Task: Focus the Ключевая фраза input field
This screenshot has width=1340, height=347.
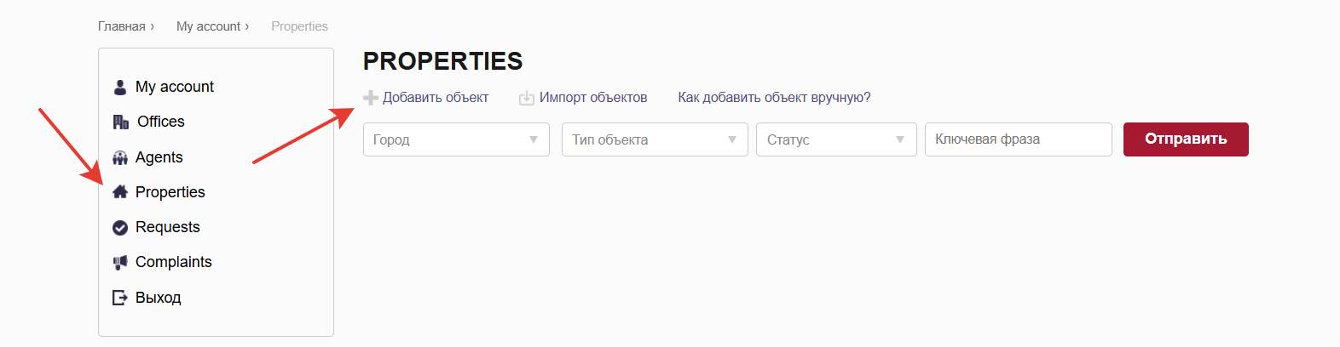Action: click(1018, 139)
